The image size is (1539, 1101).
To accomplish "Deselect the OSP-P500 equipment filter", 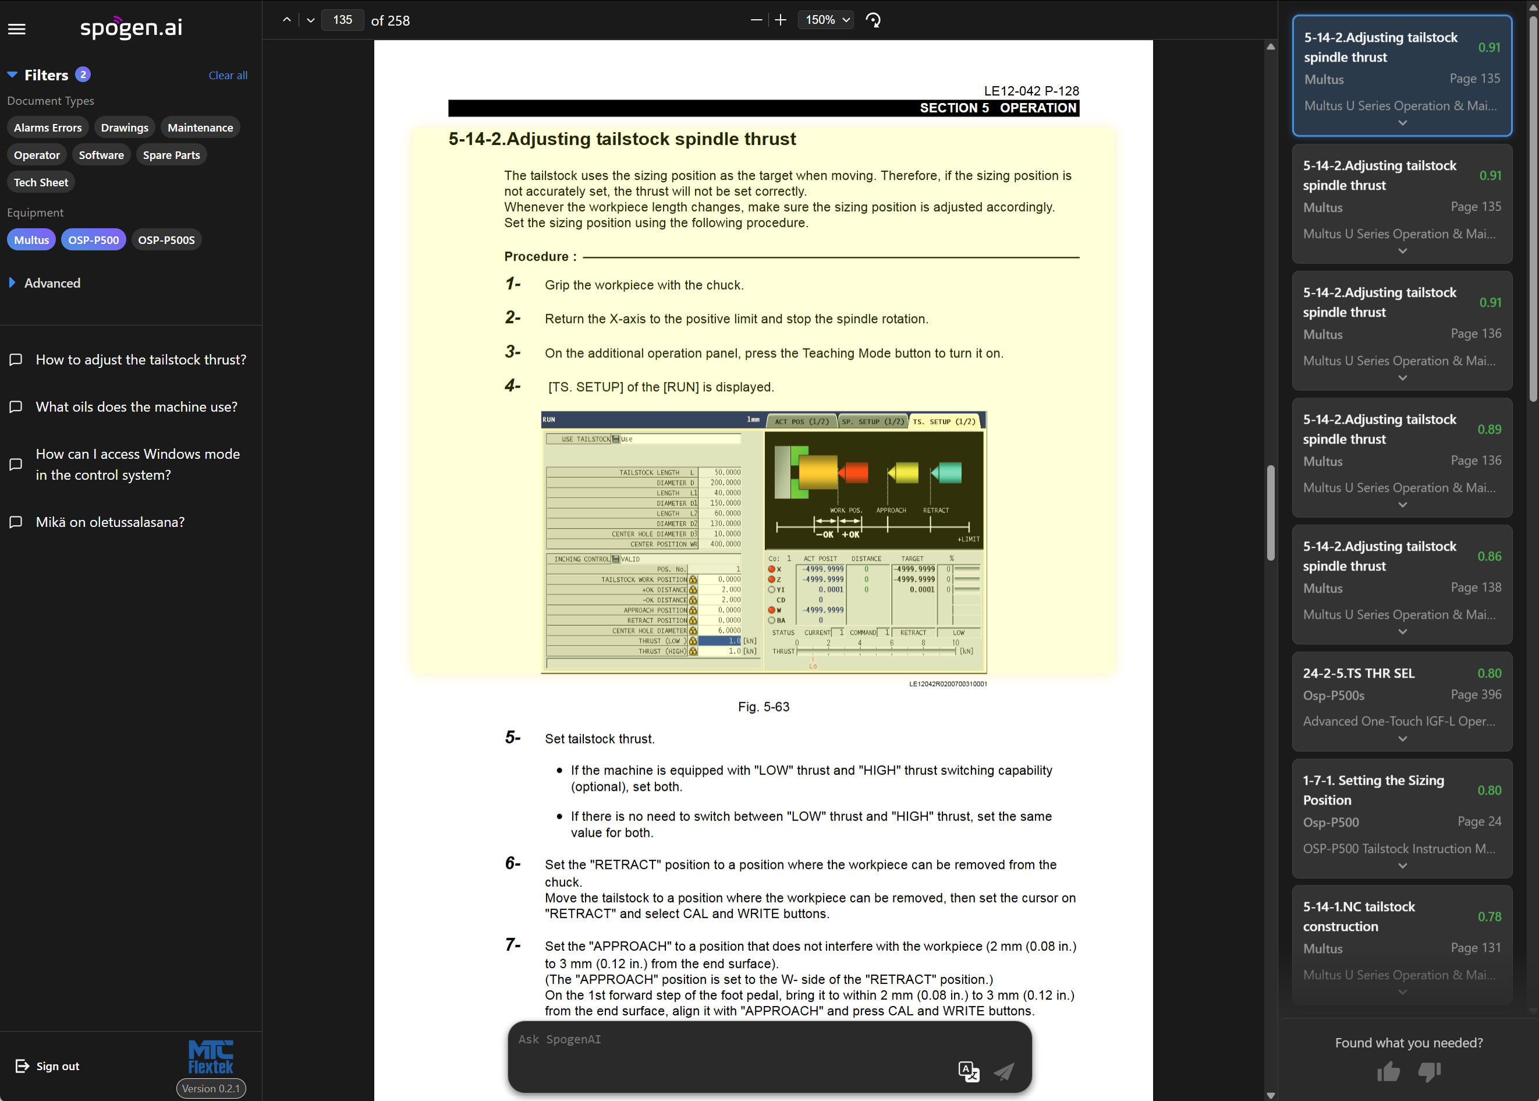I will point(94,239).
